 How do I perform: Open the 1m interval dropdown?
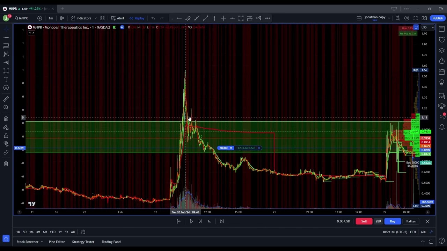coord(51,18)
